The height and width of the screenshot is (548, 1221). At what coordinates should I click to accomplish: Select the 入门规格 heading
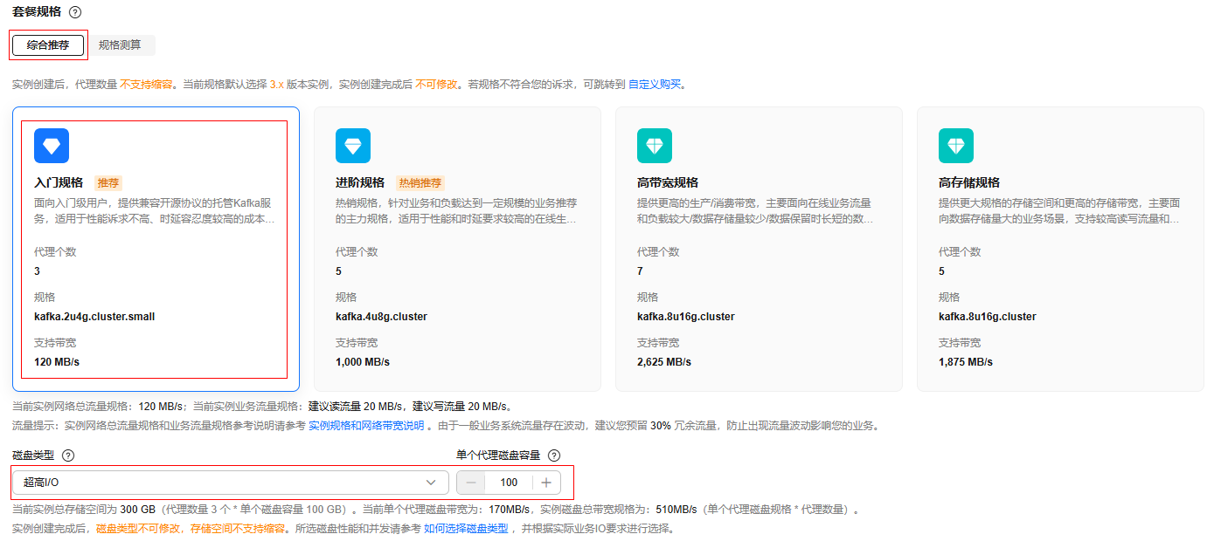click(59, 182)
